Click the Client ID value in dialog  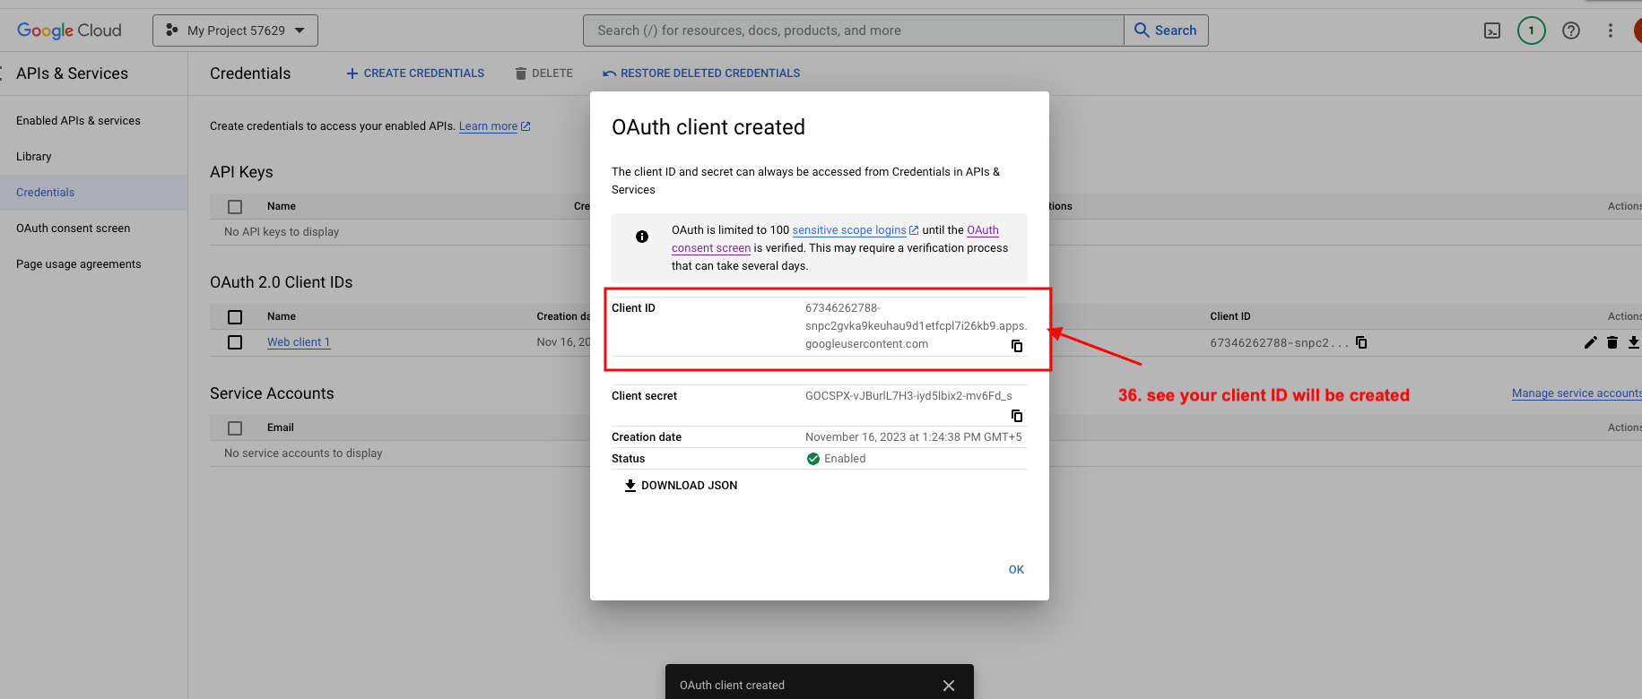pos(916,326)
